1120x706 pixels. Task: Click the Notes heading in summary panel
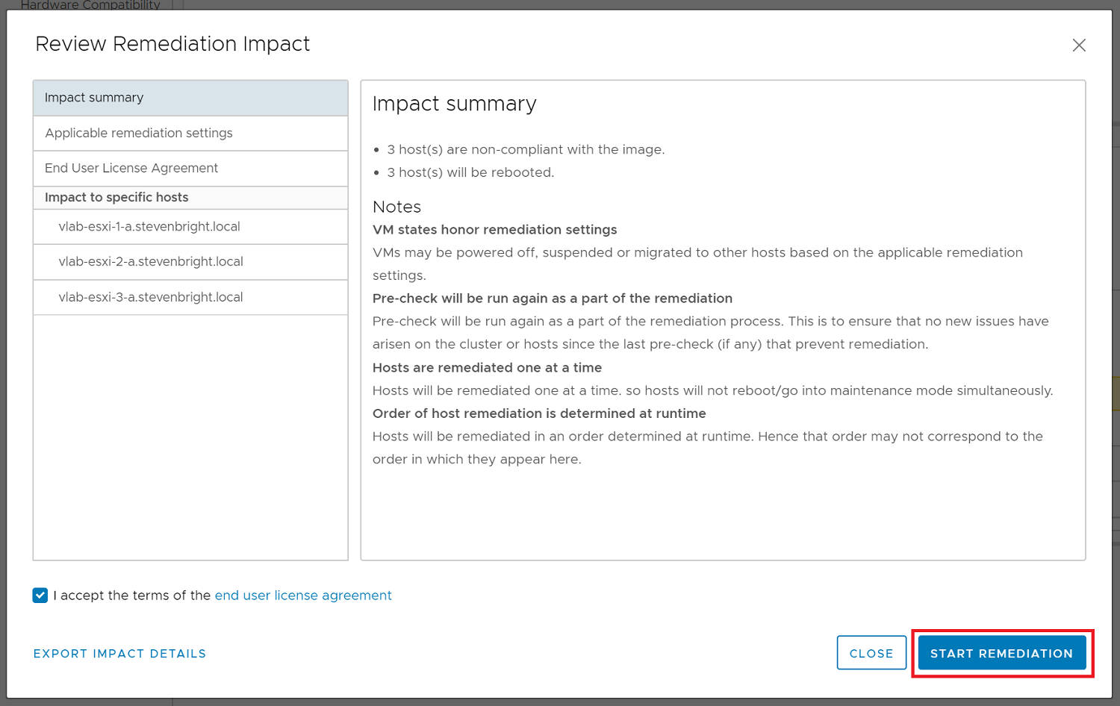point(396,207)
